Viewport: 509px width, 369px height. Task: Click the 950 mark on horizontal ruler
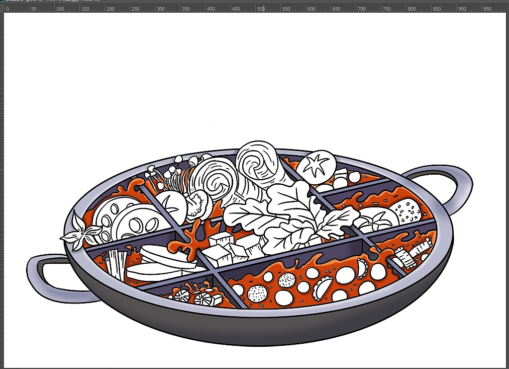(487, 9)
